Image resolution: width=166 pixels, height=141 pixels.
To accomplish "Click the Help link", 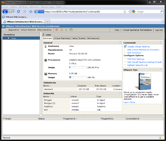I will pyautogui.click(x=117, y=30).
